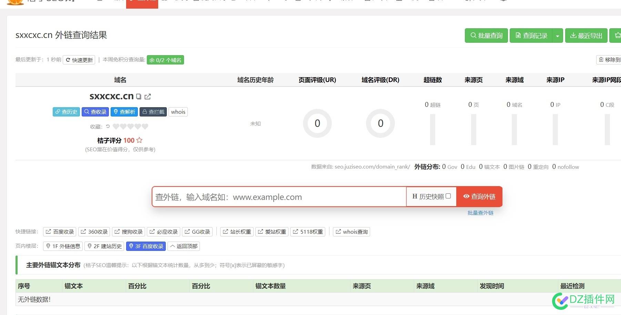Open 站长权重 quick link
The width and height of the screenshot is (621, 315).
(237, 232)
